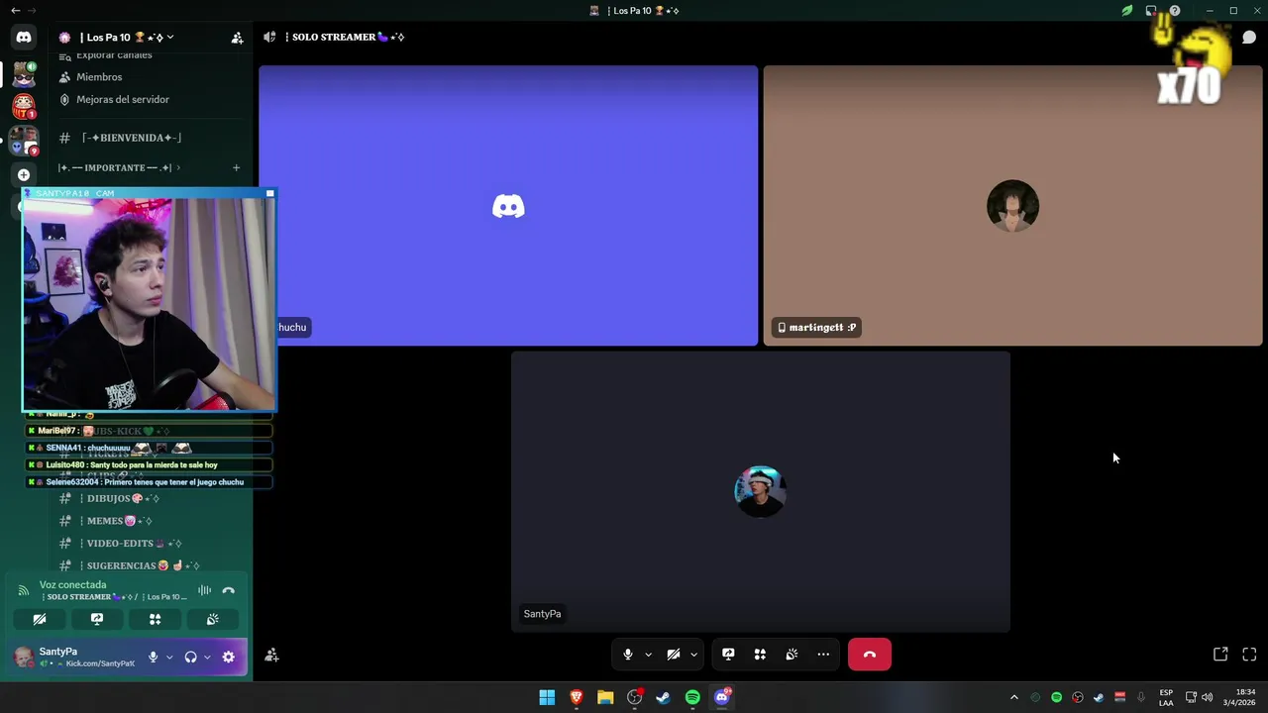Show hidden system tray icons
Screen dimensions: 1268x713
click(x=1013, y=697)
